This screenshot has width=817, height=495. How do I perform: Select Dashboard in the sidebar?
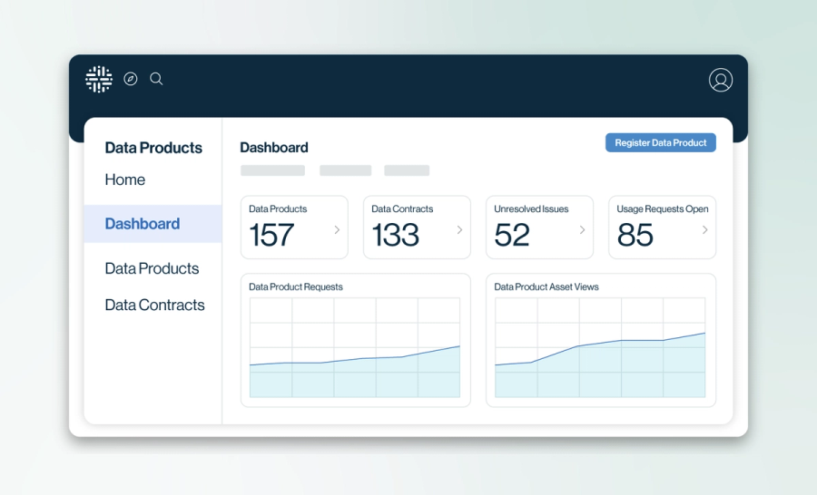click(153, 224)
